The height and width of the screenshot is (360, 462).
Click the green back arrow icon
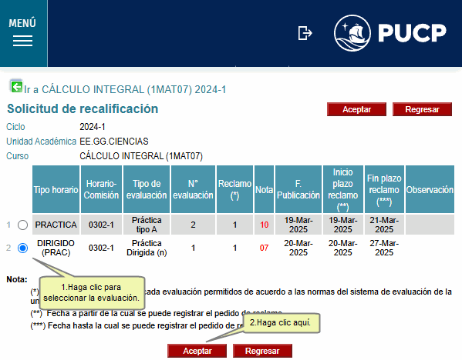16,87
